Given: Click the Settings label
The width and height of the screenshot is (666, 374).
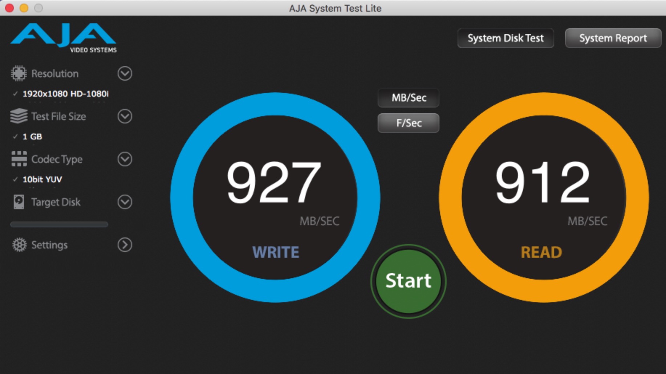Looking at the screenshot, I should click(x=49, y=245).
